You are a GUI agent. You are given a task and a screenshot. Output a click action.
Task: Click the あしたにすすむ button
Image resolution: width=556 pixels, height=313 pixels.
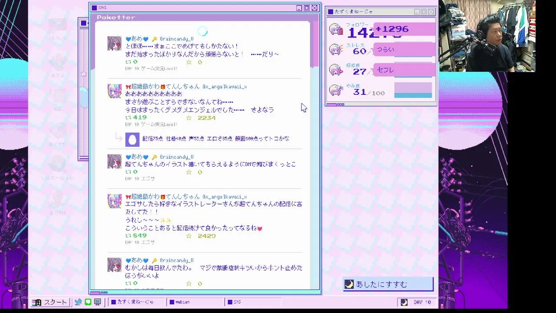click(x=388, y=284)
